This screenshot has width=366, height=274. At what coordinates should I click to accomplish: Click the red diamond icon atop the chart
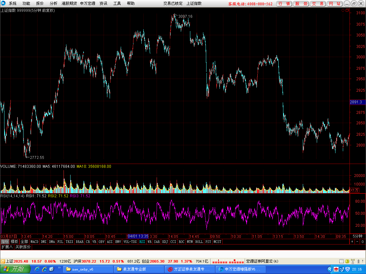pyautogui.click(x=343, y=10)
